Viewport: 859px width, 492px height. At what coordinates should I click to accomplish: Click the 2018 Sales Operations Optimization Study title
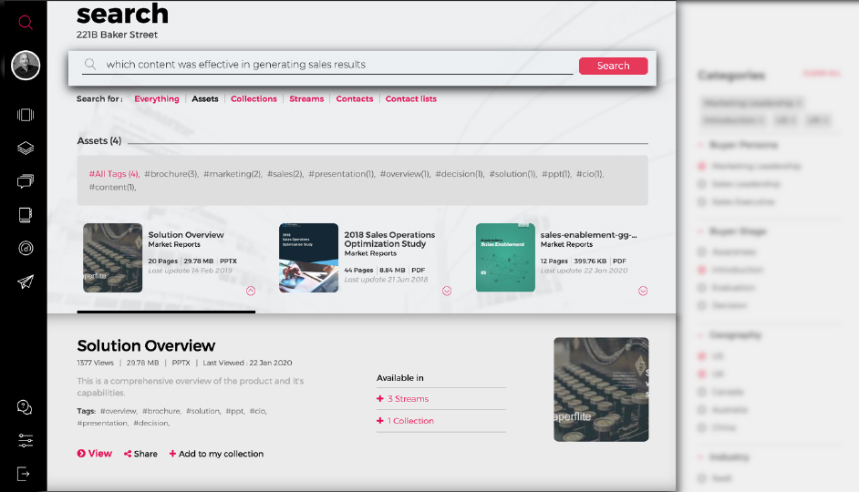[389, 239]
